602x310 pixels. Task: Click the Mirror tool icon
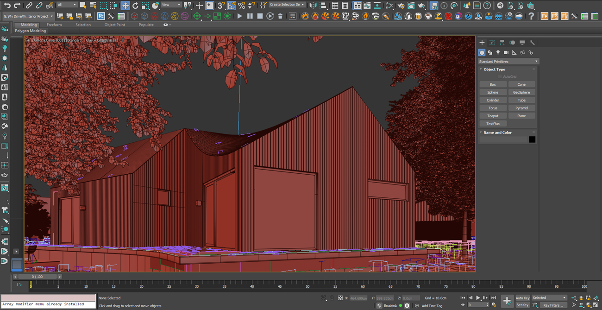313,6
